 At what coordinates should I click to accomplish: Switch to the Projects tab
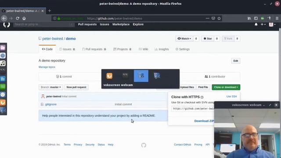[122, 49]
